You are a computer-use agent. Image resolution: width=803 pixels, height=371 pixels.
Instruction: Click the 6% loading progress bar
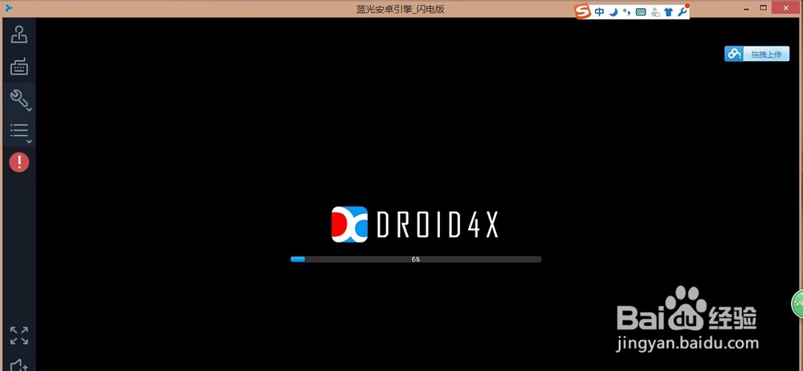coord(416,259)
